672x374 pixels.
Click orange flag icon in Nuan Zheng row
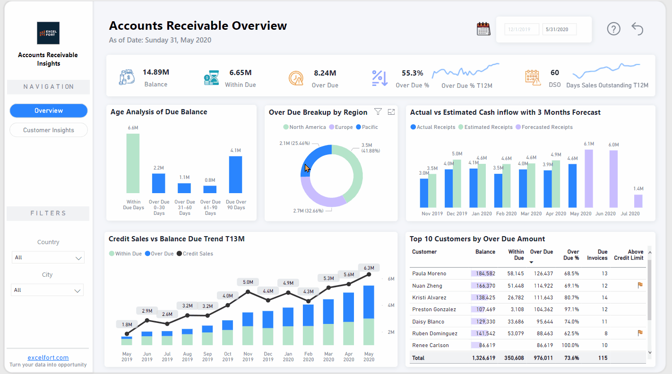[640, 285]
